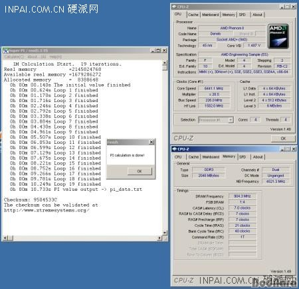Click the Cycle Time (tRAS) value 21 clocks

243,225
